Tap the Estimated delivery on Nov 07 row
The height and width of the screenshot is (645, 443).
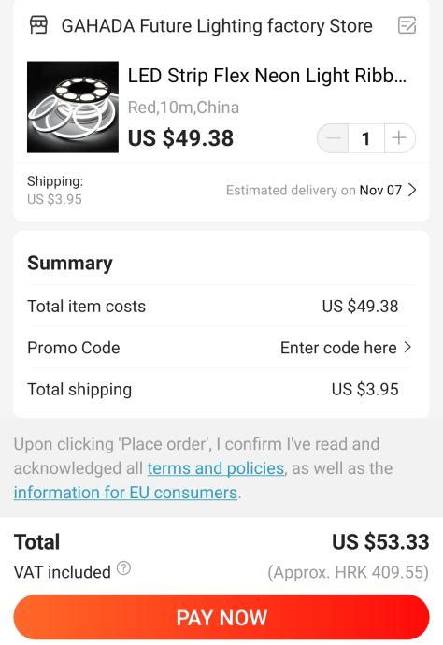(x=321, y=190)
